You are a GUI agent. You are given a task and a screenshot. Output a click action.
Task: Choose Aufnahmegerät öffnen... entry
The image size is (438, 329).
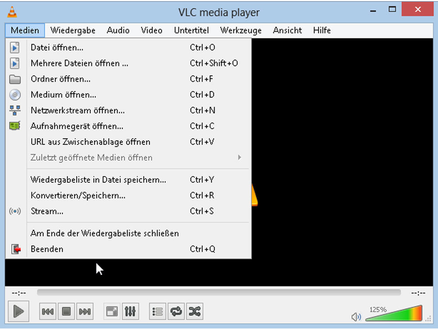coord(128,126)
